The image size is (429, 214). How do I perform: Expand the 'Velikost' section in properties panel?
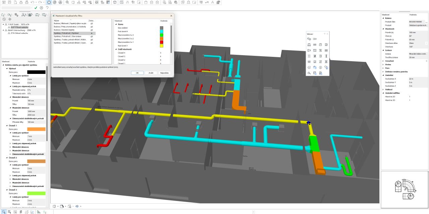383,89
